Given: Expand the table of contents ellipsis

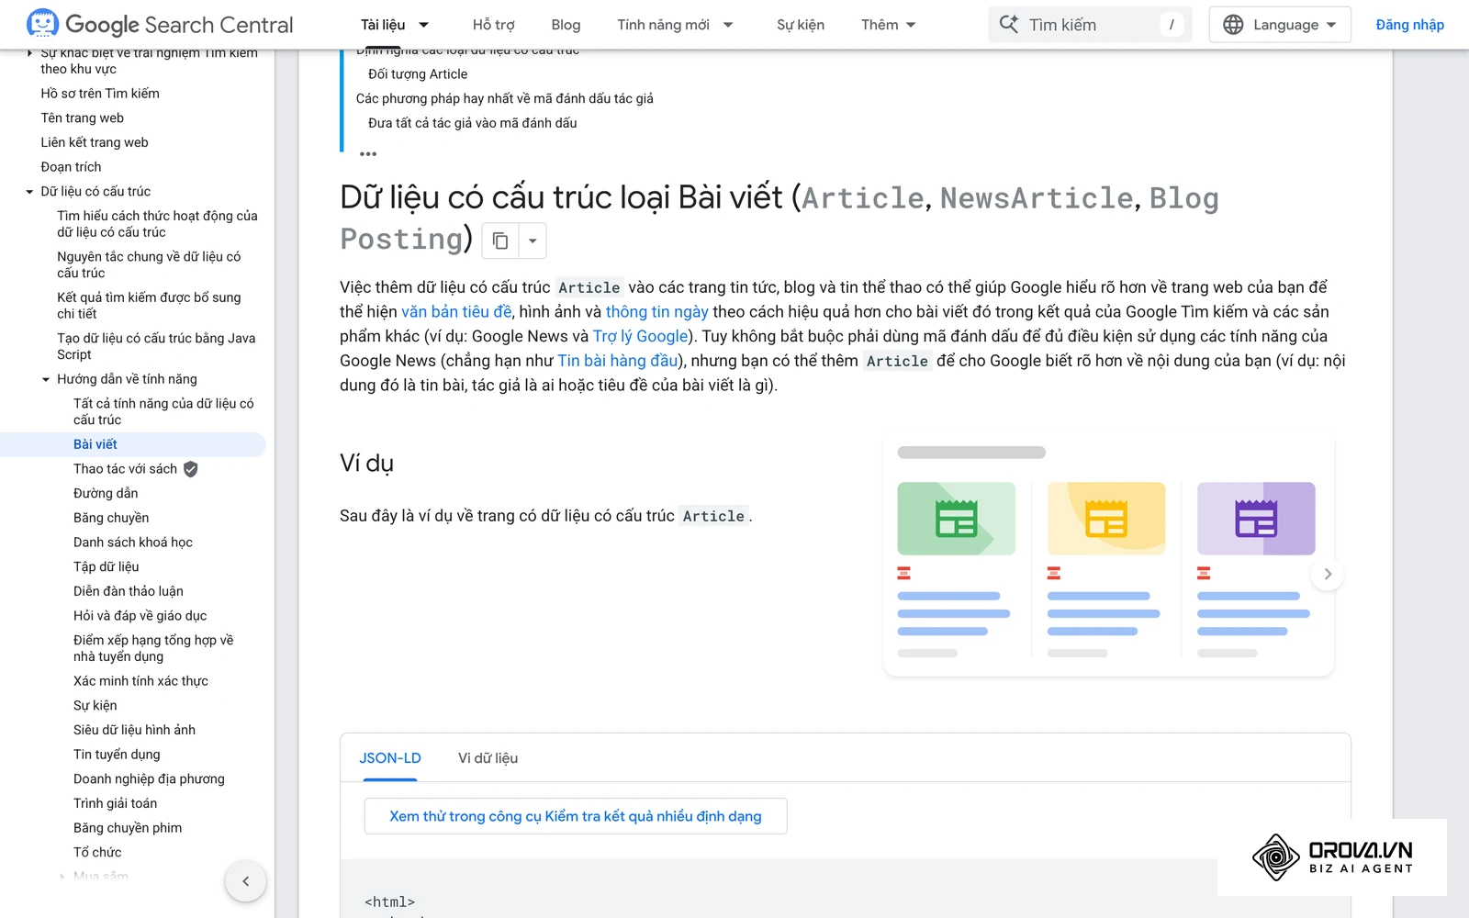Looking at the screenshot, I should (x=368, y=153).
